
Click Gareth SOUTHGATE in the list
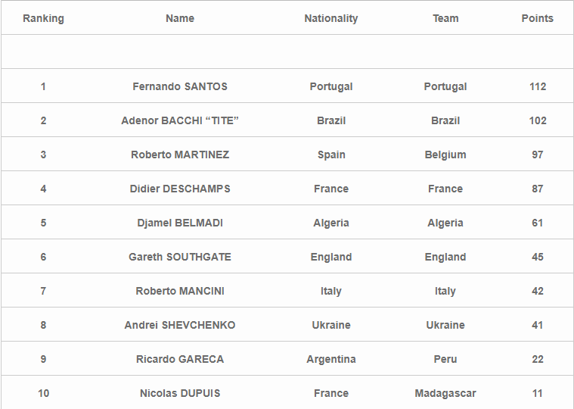click(180, 257)
